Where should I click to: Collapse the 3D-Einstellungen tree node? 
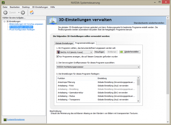tap(4, 22)
